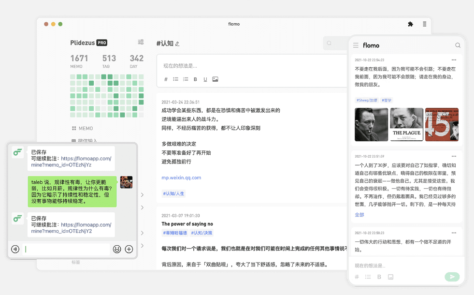Open emoji picker in WeChat chat
The image size is (474, 295).
(117, 249)
